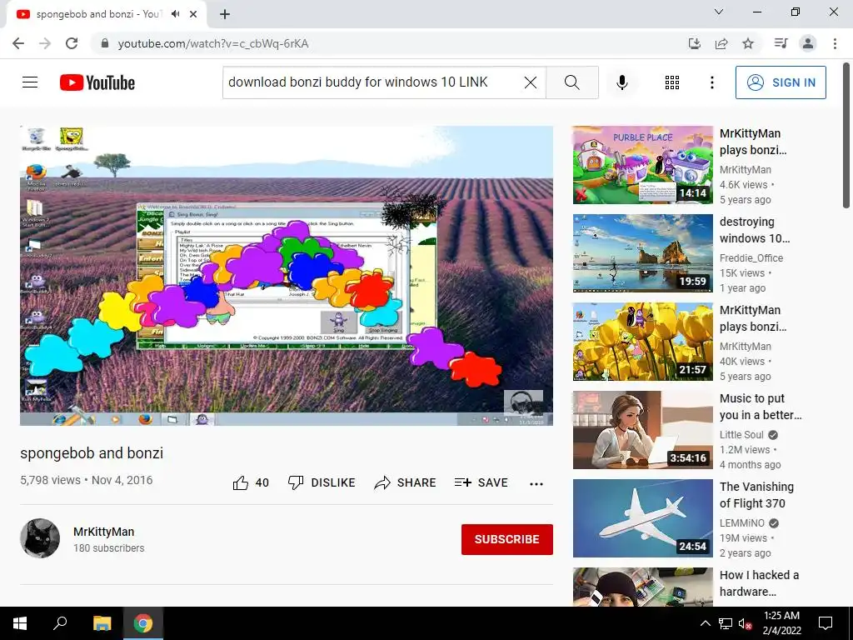Viewport: 853px width, 640px height.
Task: Click the SIGN IN button
Action: 780,82
